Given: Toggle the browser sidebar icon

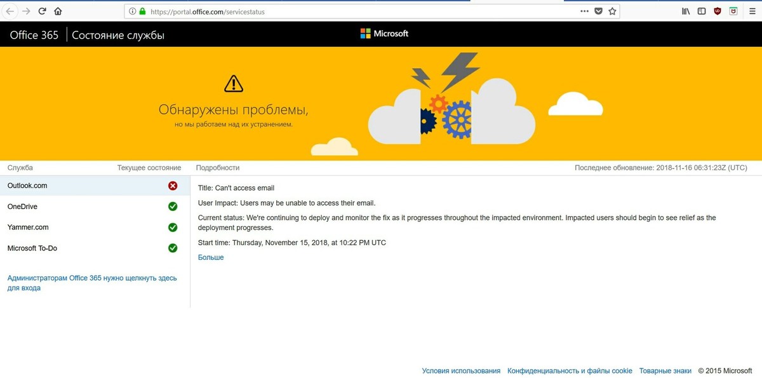Looking at the screenshot, I should pos(702,11).
